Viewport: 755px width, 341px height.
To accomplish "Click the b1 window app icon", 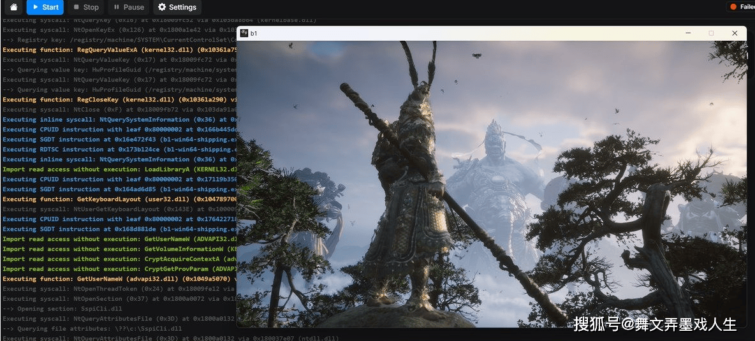I will (244, 33).
